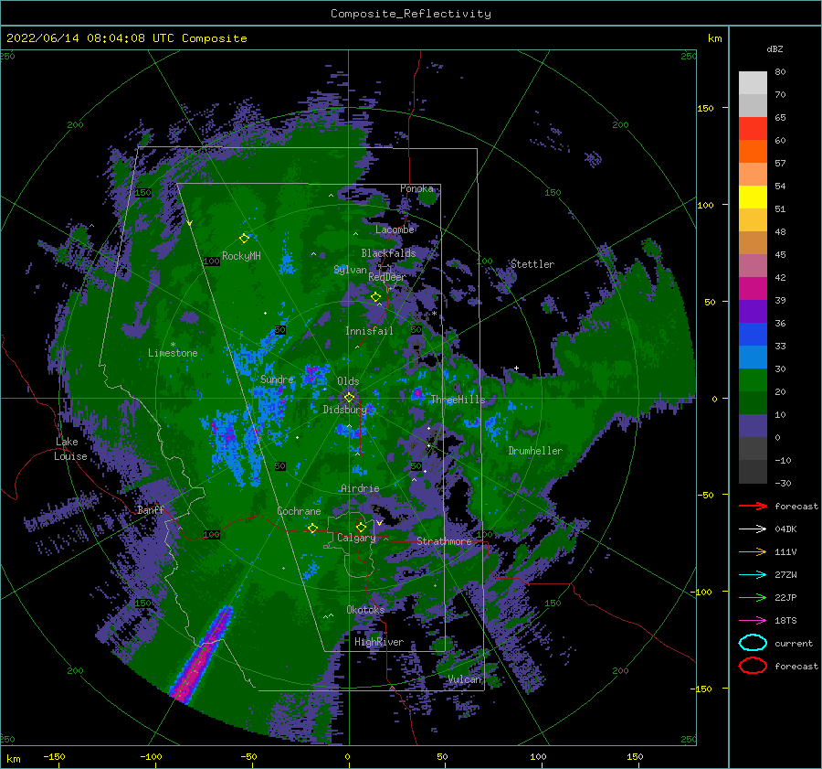
Task: Click the Strathmore label
Action: [444, 541]
